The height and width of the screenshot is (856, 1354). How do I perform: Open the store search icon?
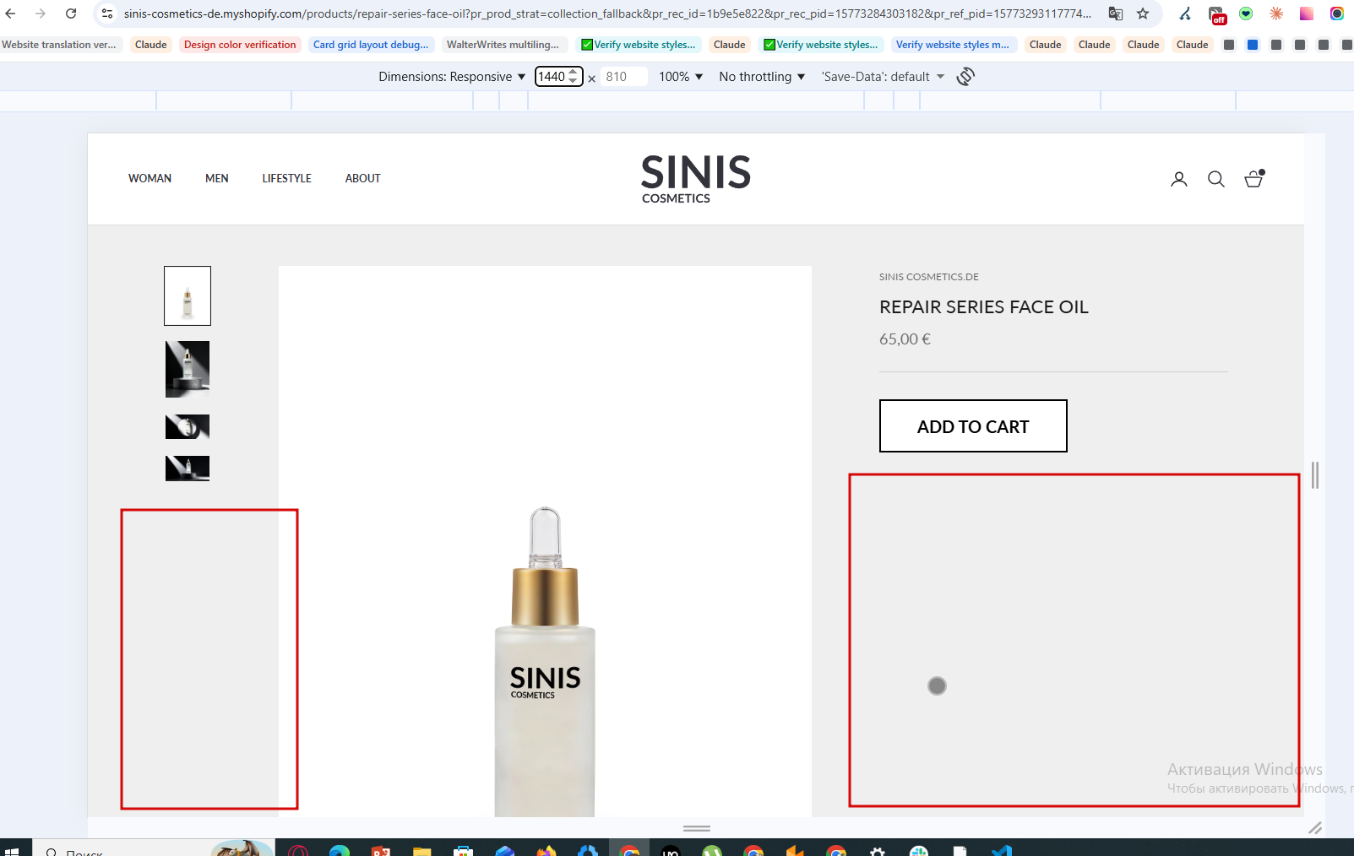1216,179
